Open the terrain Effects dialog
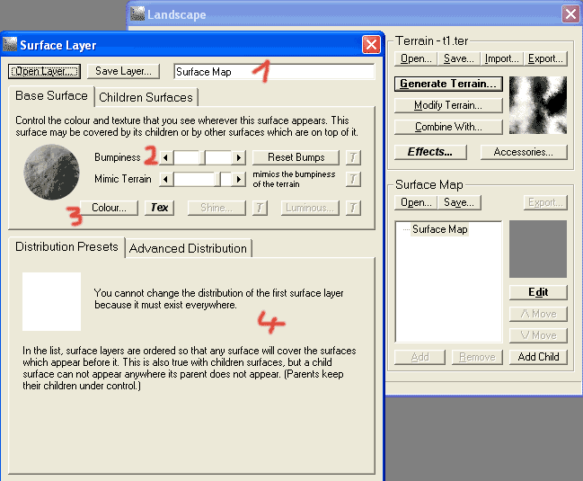 pos(430,152)
